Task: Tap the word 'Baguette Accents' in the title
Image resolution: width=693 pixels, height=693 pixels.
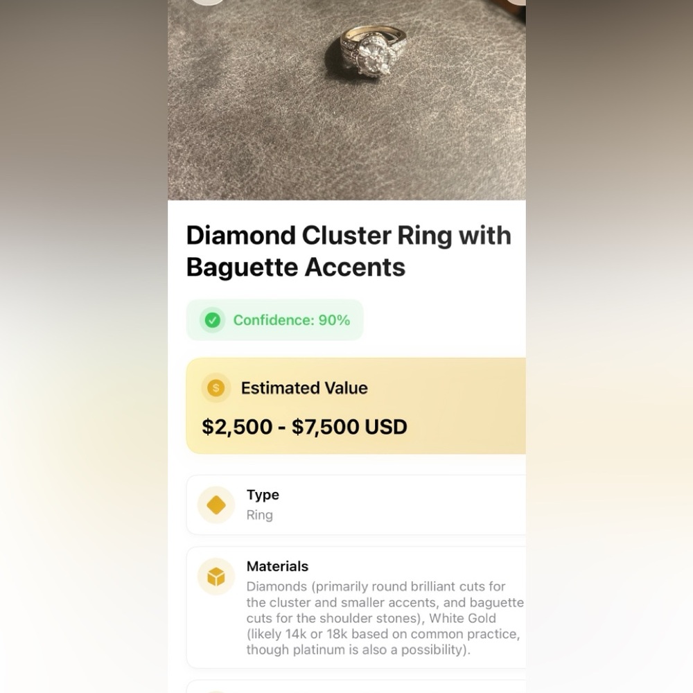Action: click(x=296, y=267)
